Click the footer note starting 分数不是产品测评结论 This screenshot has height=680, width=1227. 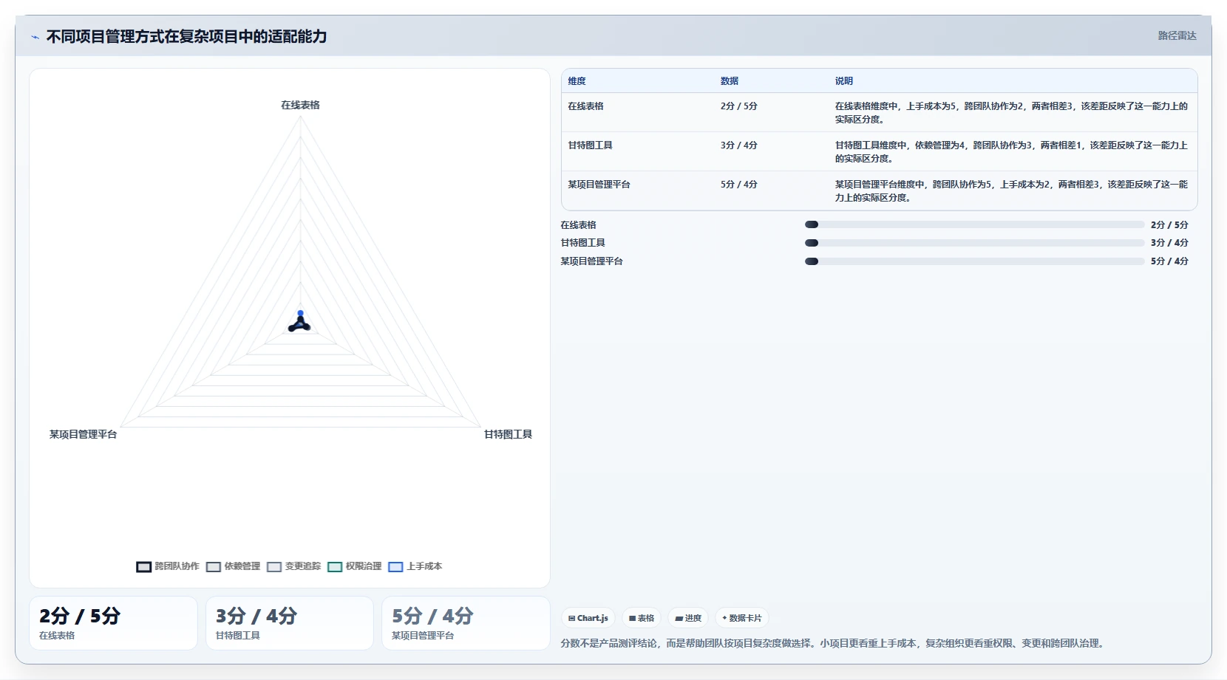[x=834, y=644]
